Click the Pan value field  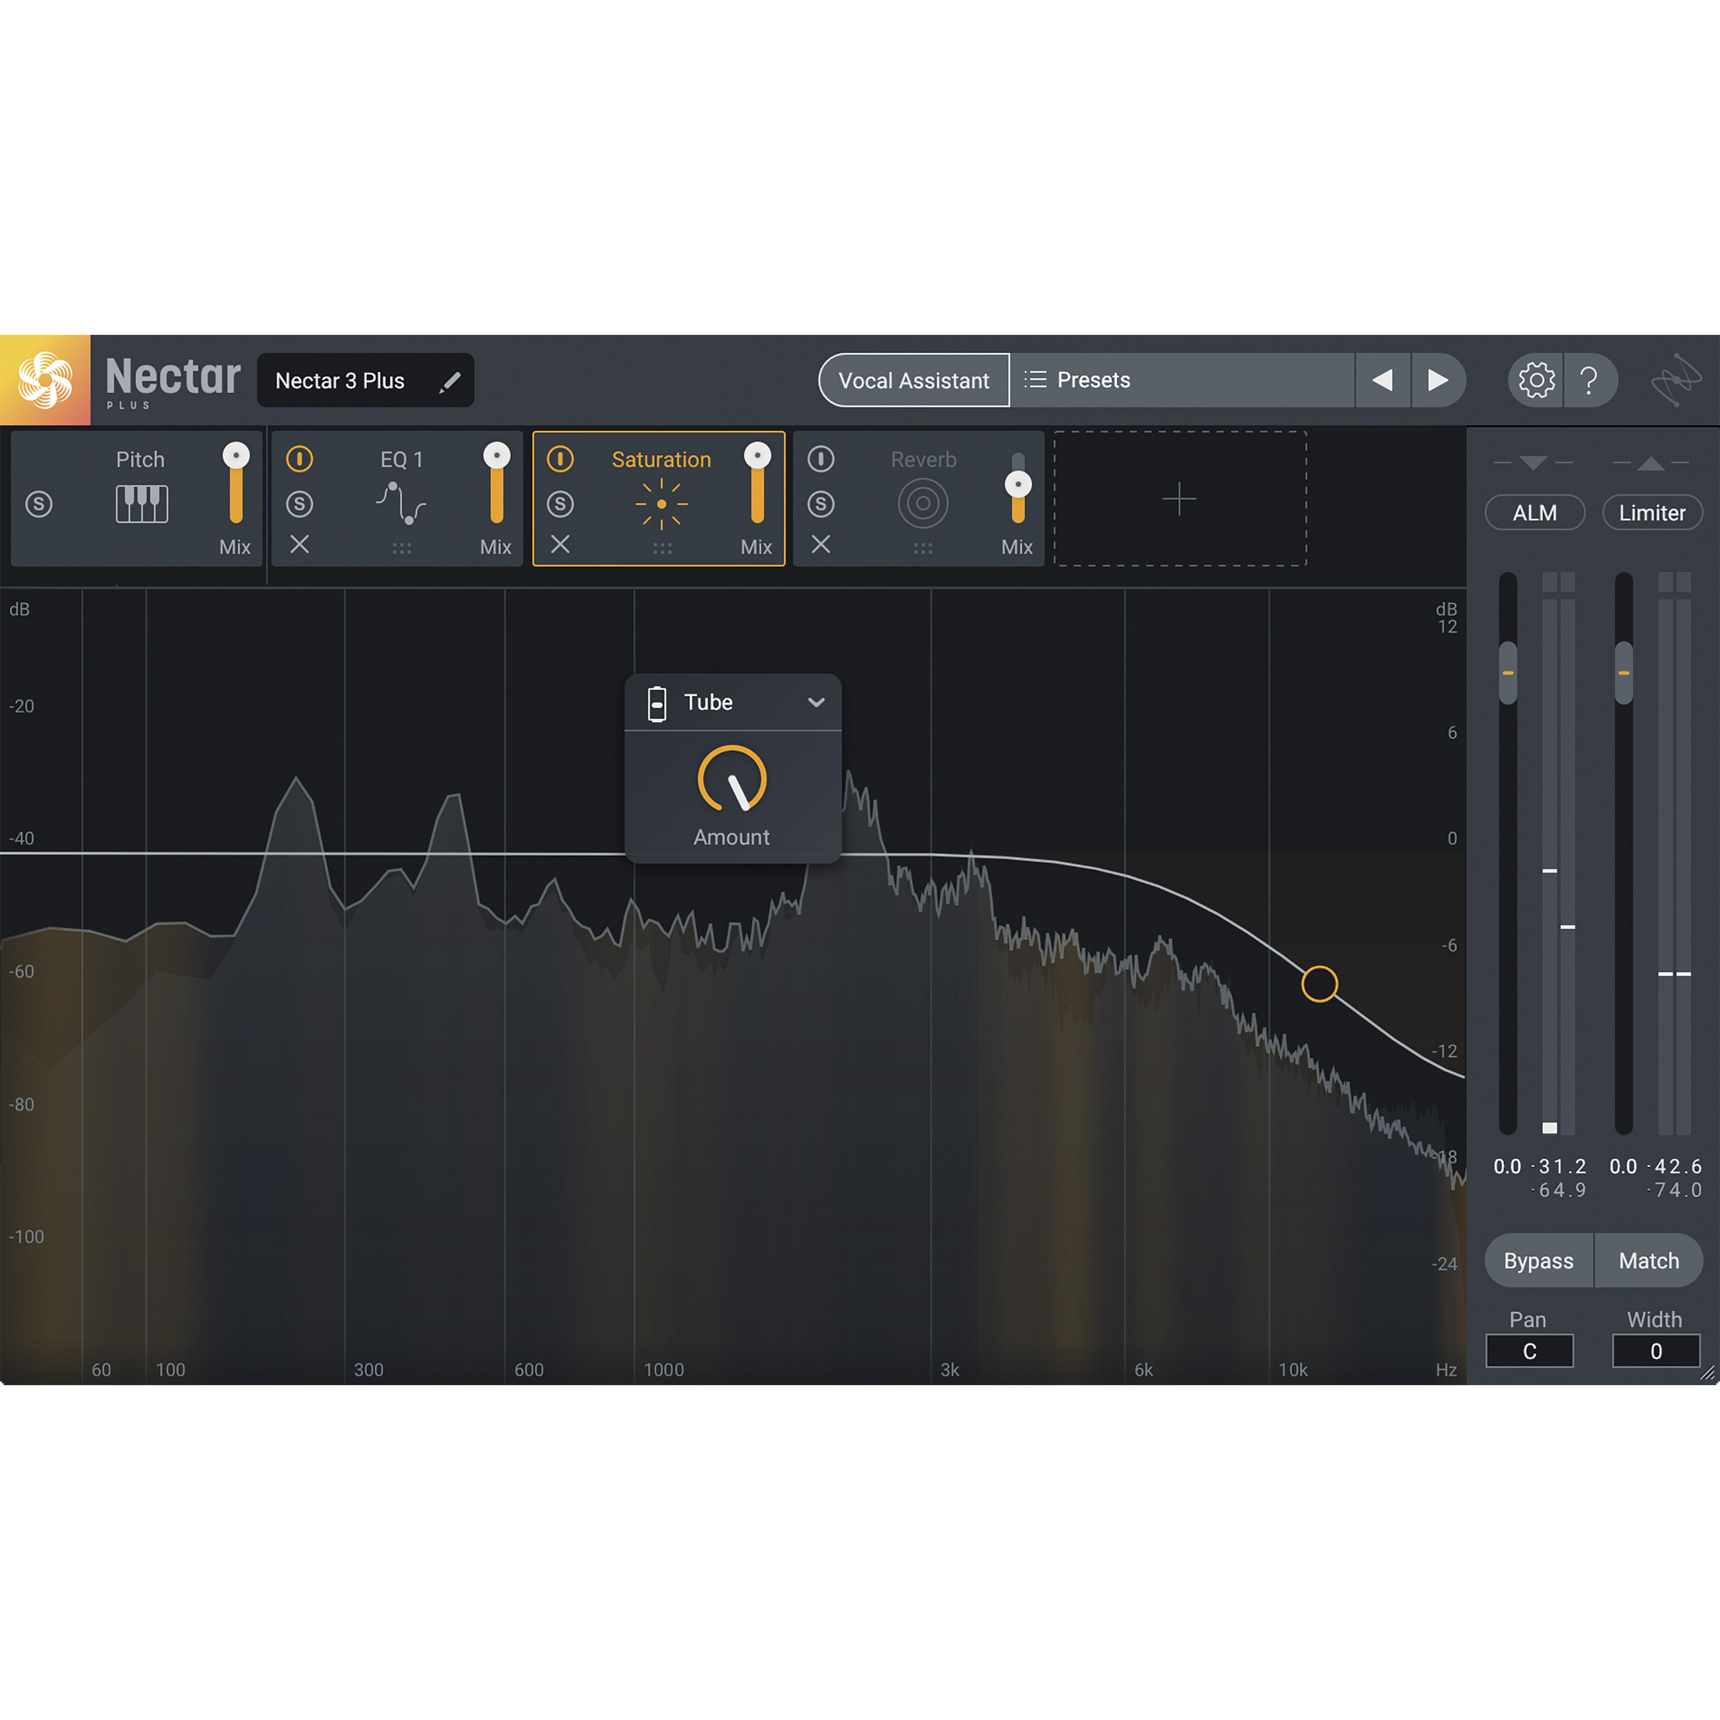point(1530,1351)
